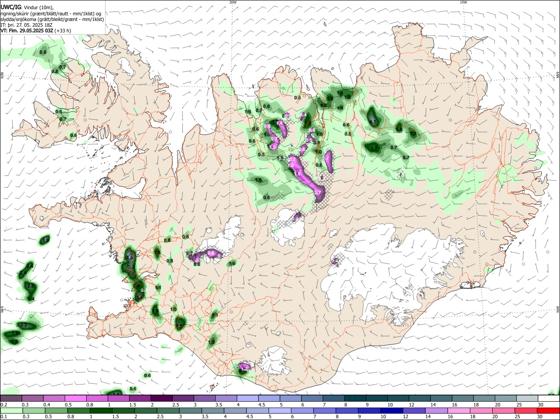The height and width of the screenshot is (420, 560).
Task: Click the '20W' longitude label
Action: tap(233, 2)
